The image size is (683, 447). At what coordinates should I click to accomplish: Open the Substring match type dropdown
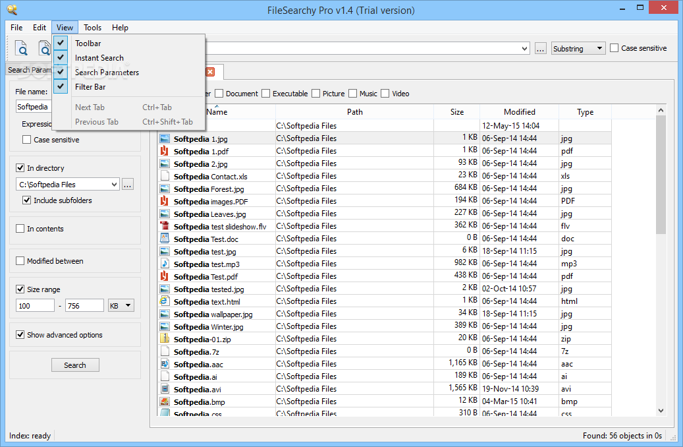tap(578, 48)
